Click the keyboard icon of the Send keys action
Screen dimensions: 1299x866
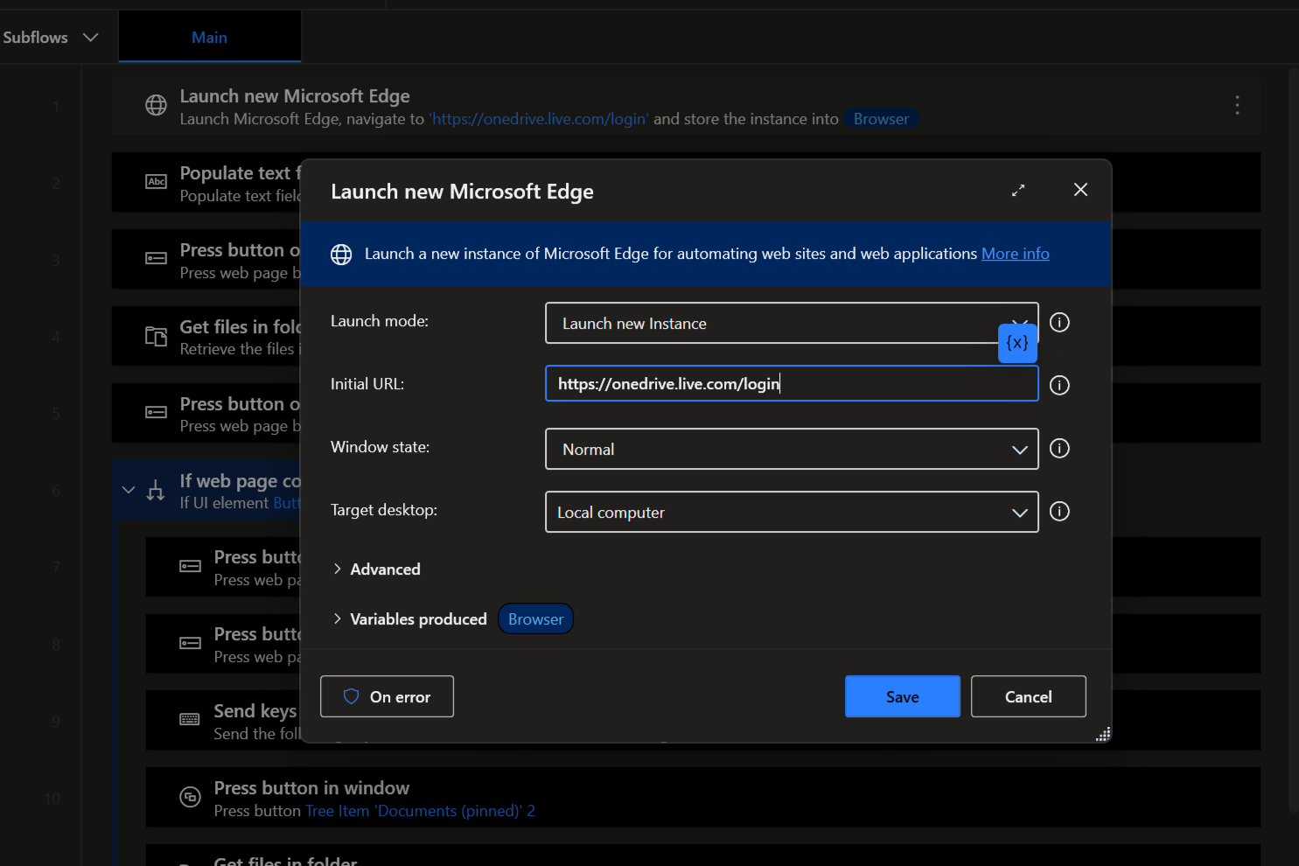pos(190,720)
